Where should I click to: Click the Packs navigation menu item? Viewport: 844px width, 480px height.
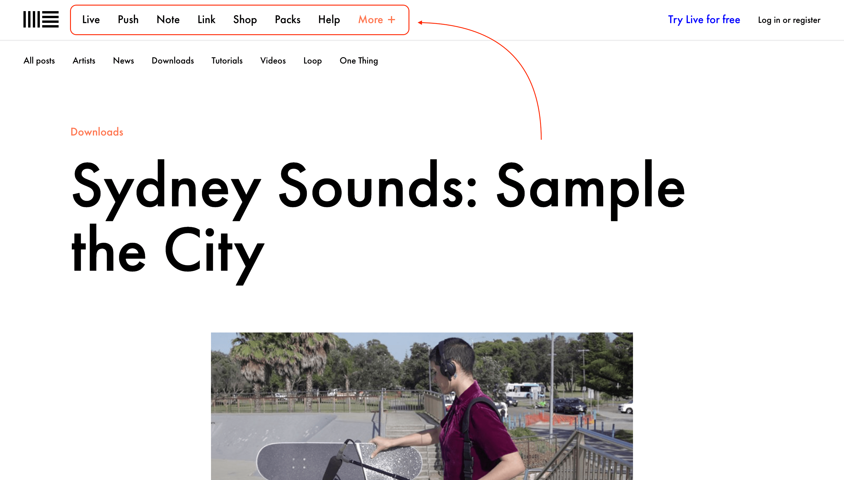(x=287, y=19)
